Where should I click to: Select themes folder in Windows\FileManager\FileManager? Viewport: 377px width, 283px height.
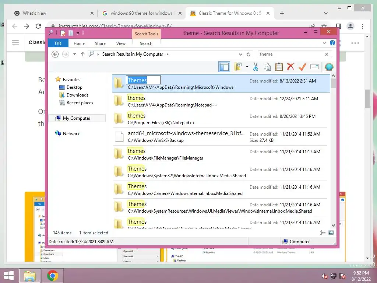[x=221, y=154]
